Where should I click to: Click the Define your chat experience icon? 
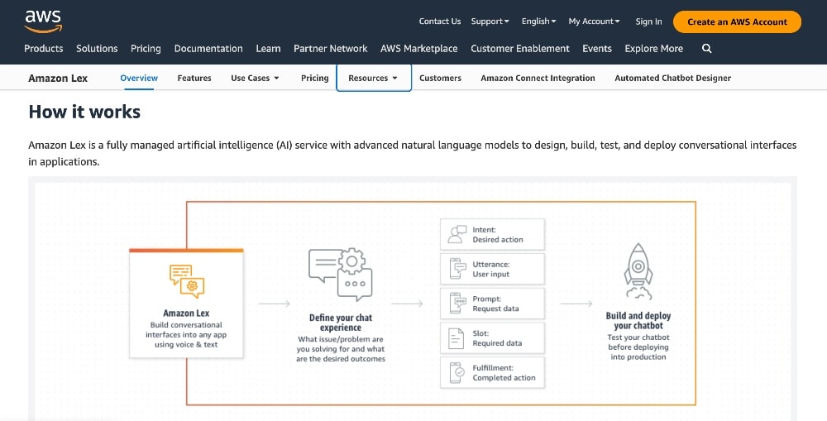pos(340,275)
